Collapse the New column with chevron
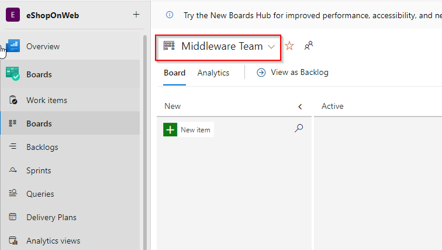Screen dimensions: 442x250 (300, 107)
